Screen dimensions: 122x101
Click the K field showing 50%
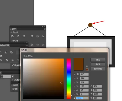[x=97, y=98]
